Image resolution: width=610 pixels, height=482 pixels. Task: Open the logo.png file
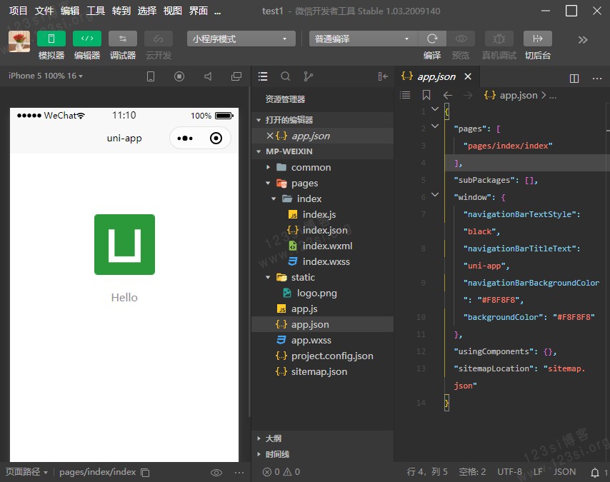tap(322, 293)
